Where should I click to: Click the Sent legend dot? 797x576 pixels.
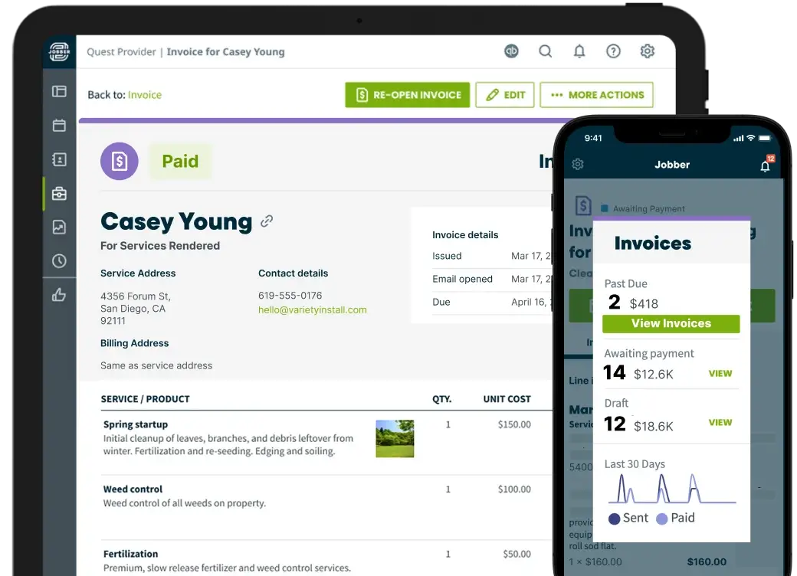(x=614, y=519)
